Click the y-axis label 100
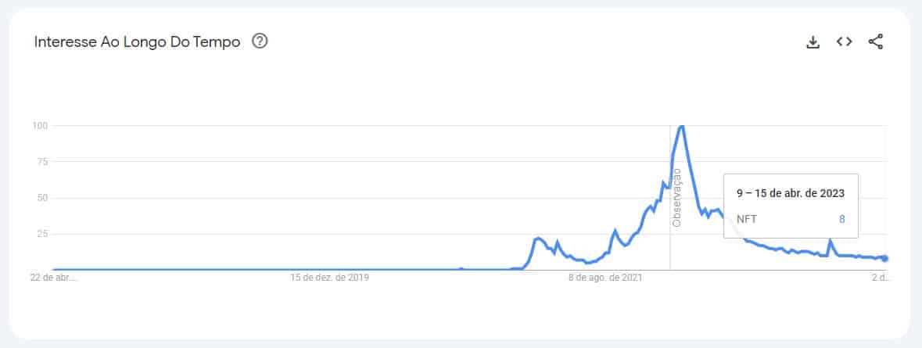The image size is (922, 348). [41, 125]
